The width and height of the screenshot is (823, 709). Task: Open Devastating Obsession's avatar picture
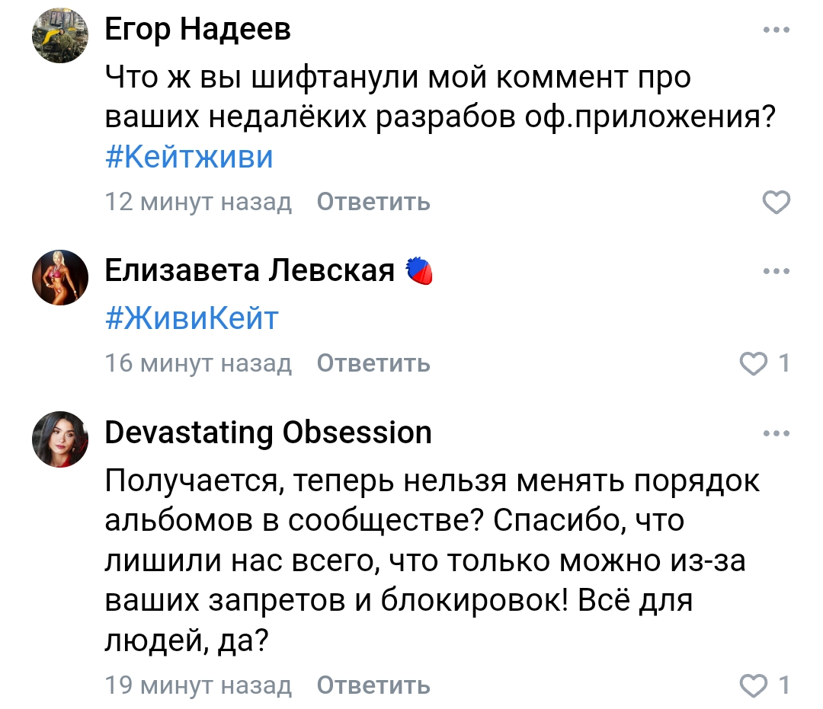tap(60, 439)
